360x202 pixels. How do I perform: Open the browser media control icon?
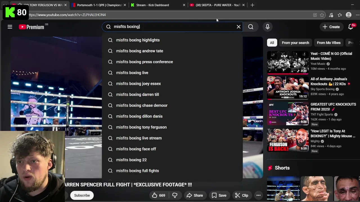click(331, 15)
